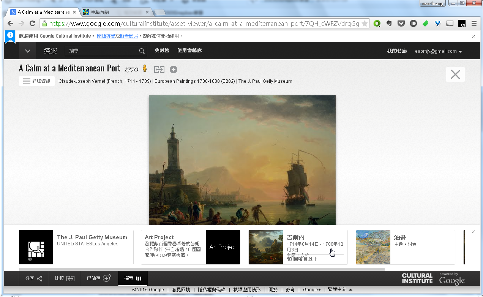The width and height of the screenshot is (483, 297).
Task: Click the Google+ footer link
Action: [x=312, y=289]
